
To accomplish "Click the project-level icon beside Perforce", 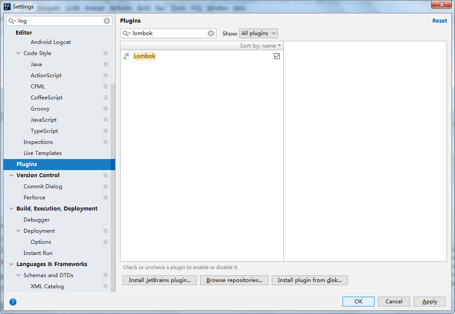I will [105, 198].
